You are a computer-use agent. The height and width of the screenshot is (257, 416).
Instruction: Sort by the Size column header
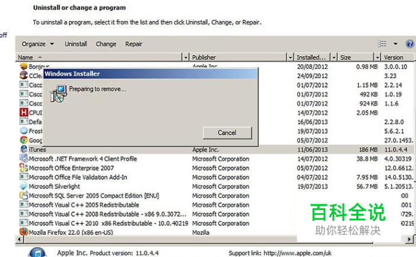[x=356, y=58]
